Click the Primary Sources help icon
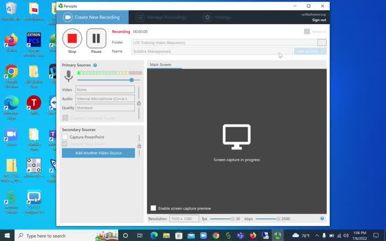This screenshot has height=241, width=386. pos(95,65)
